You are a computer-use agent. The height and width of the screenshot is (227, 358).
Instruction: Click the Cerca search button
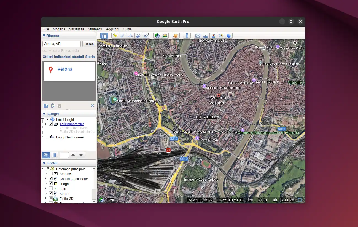(89, 44)
